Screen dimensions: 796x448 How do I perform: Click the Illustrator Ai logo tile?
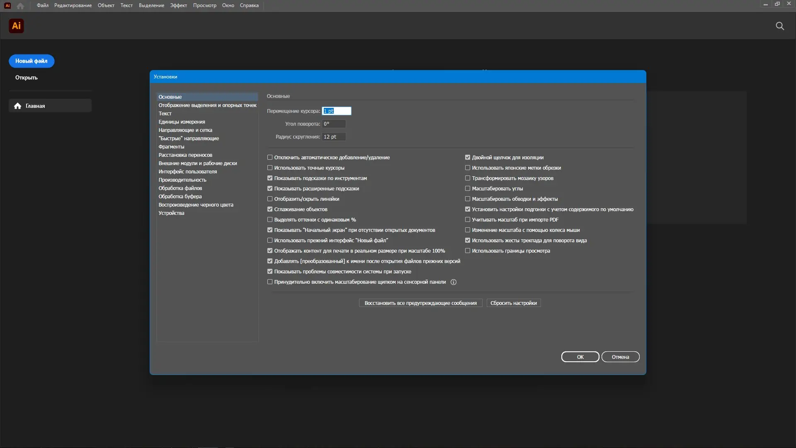coord(16,26)
